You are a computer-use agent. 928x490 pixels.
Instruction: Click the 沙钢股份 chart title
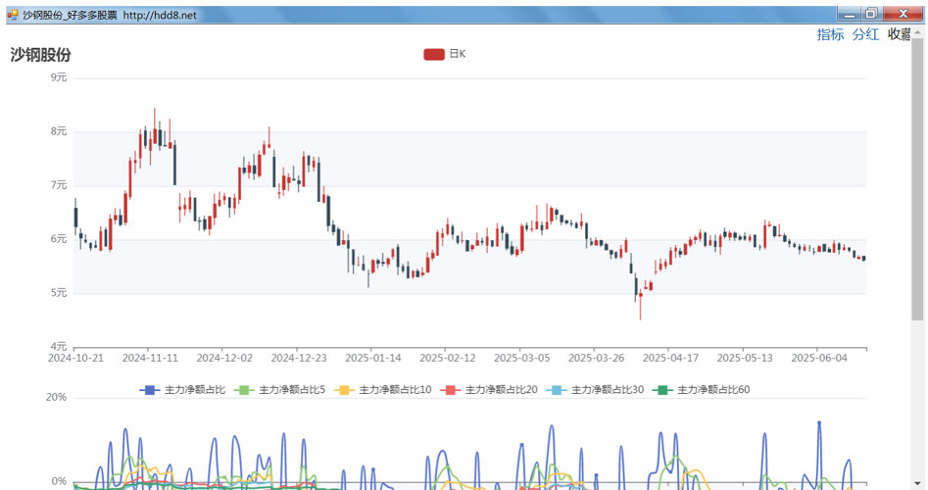click(40, 55)
